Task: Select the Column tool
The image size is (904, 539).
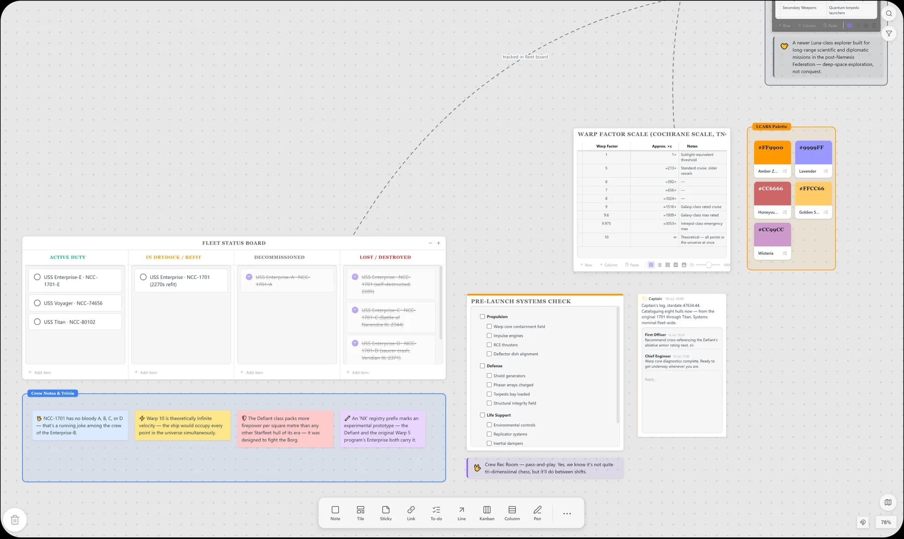Action: click(512, 513)
